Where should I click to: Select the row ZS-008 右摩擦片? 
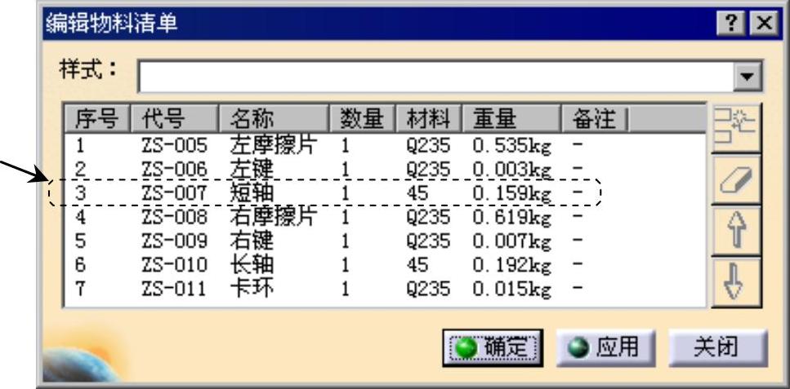pos(385,217)
